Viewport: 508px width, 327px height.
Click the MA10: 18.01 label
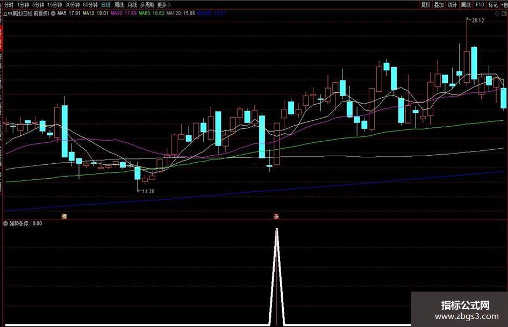click(x=95, y=13)
